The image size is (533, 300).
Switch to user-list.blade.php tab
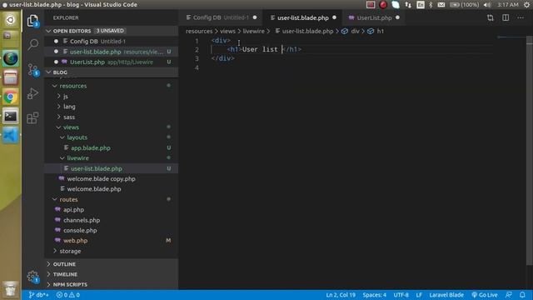pyautogui.click(x=302, y=17)
